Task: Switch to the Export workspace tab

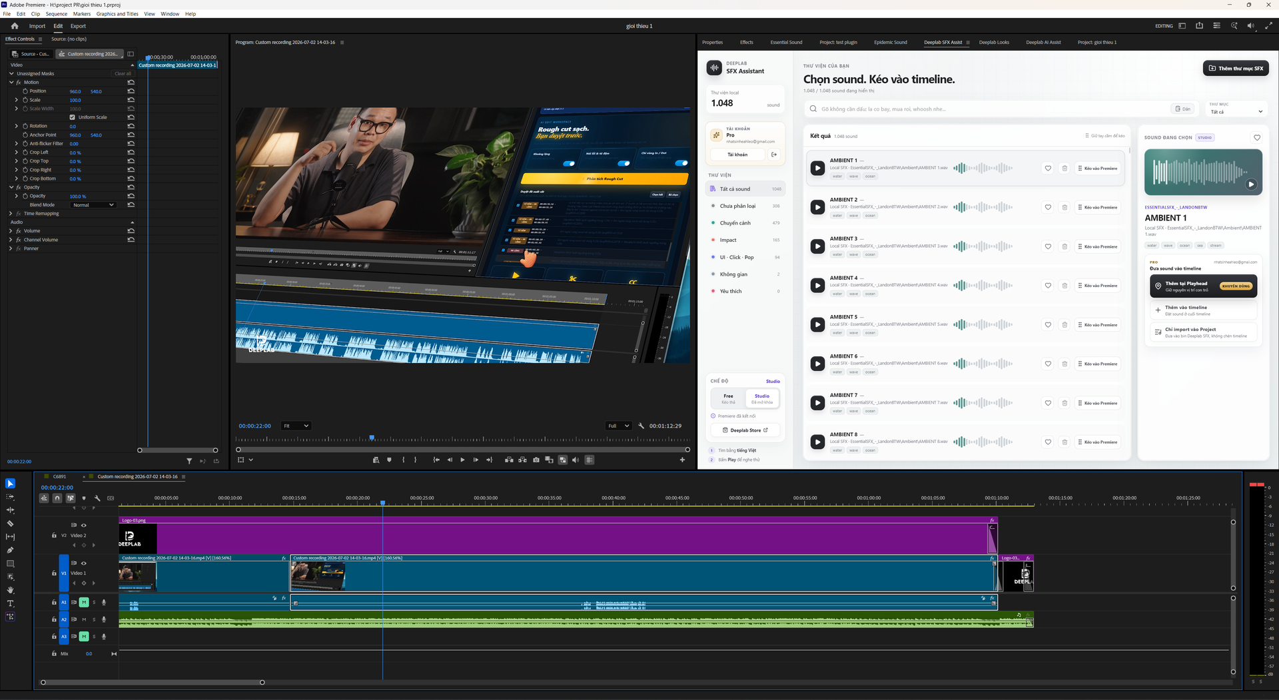Action: pyautogui.click(x=78, y=27)
